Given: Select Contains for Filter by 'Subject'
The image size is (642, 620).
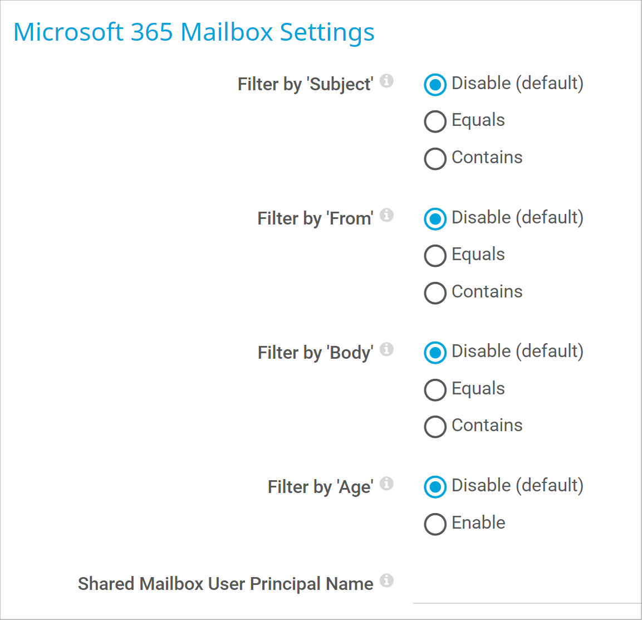Looking at the screenshot, I should (435, 159).
